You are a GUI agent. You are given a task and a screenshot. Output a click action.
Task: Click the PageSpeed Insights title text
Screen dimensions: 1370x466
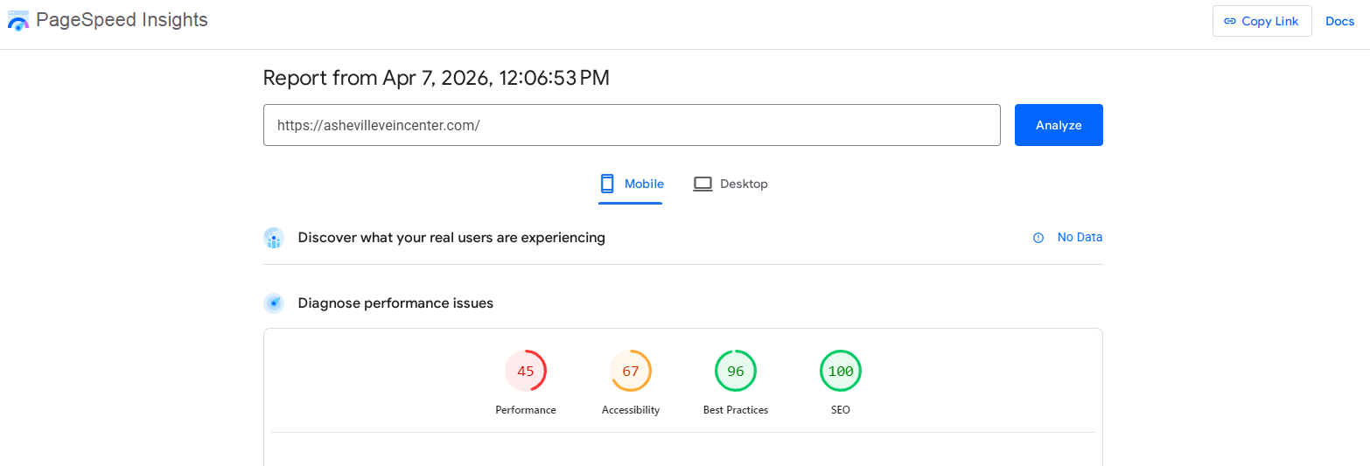tap(122, 20)
